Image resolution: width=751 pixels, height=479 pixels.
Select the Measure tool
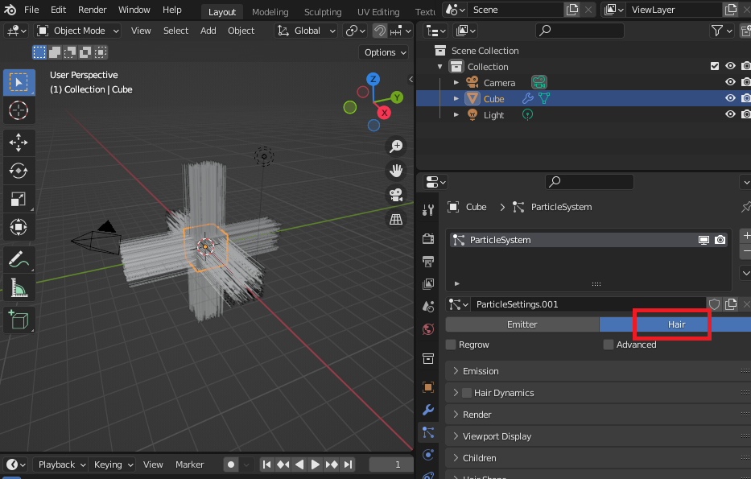tap(19, 287)
